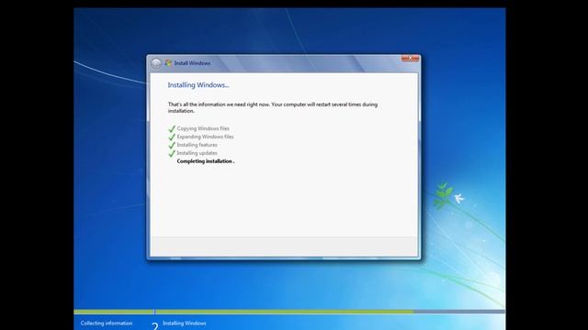Click the Completing installation step text

[x=206, y=161]
